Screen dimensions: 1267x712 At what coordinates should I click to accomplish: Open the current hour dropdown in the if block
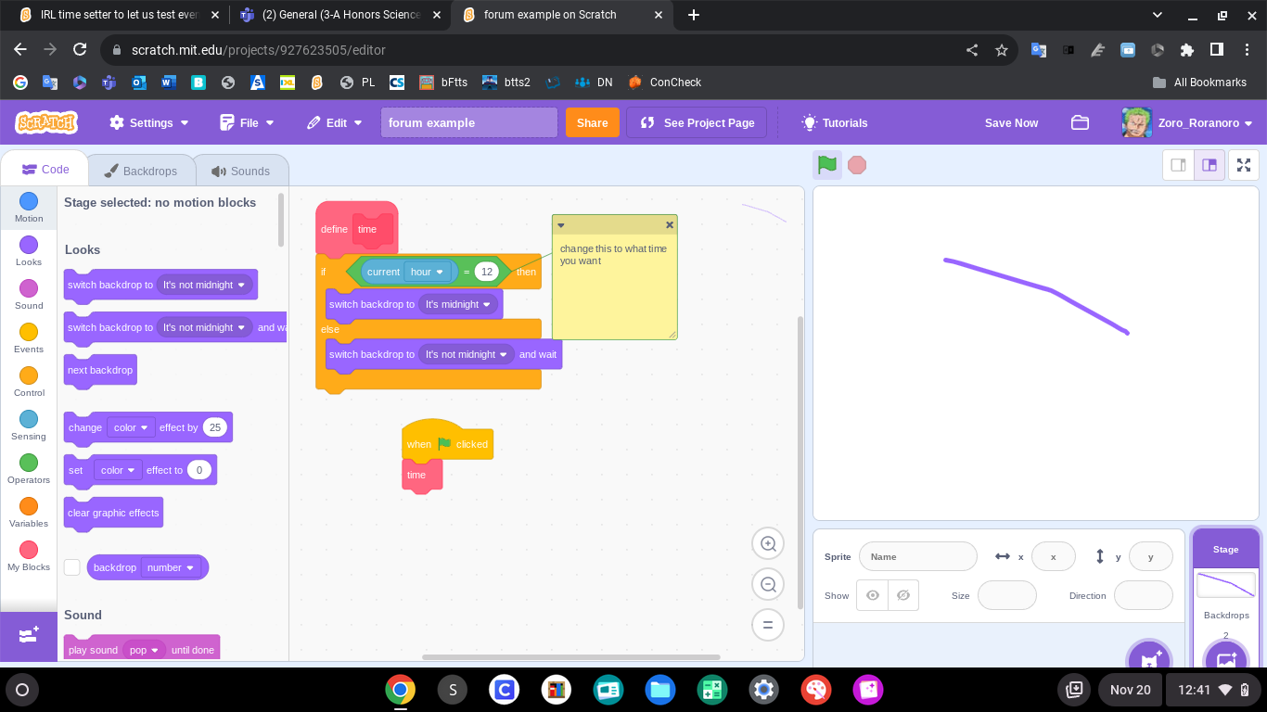(428, 272)
